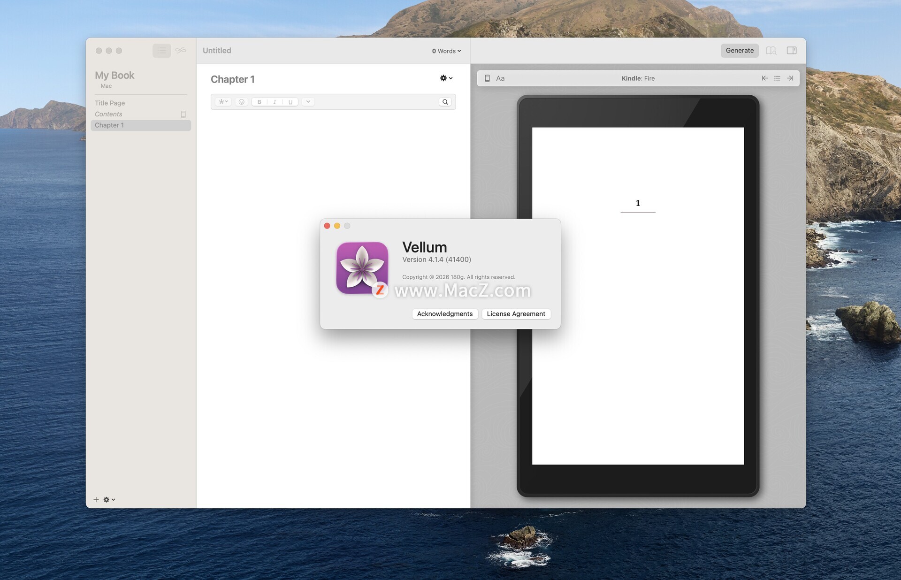Select Chapter 1 in the sidebar
Screen dimensions: 901x580
tap(141, 125)
